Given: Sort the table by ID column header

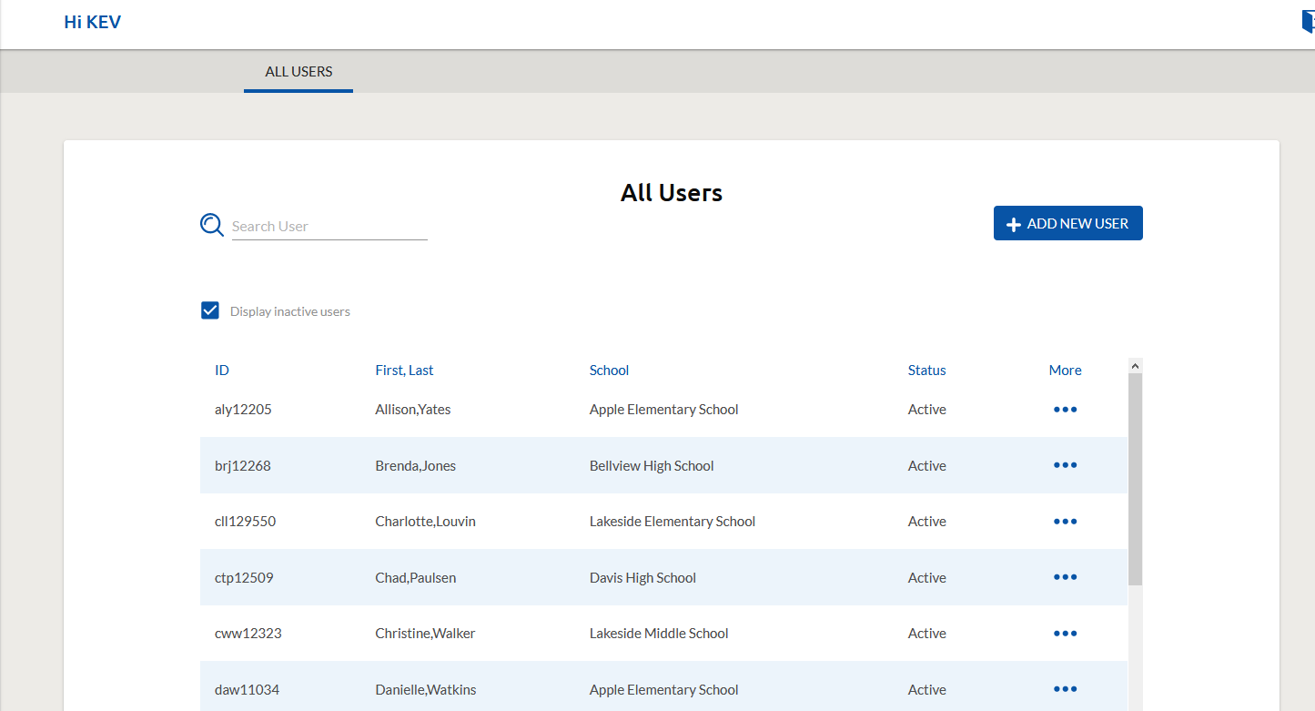Looking at the screenshot, I should click(x=222, y=371).
